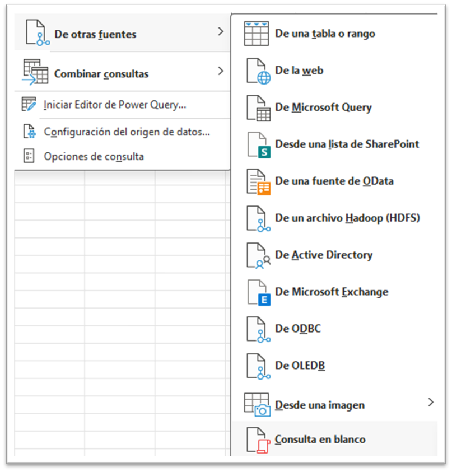Viewport: 452px width, 472px height.
Task: Click the OLEDB connector icon
Action: point(258,366)
